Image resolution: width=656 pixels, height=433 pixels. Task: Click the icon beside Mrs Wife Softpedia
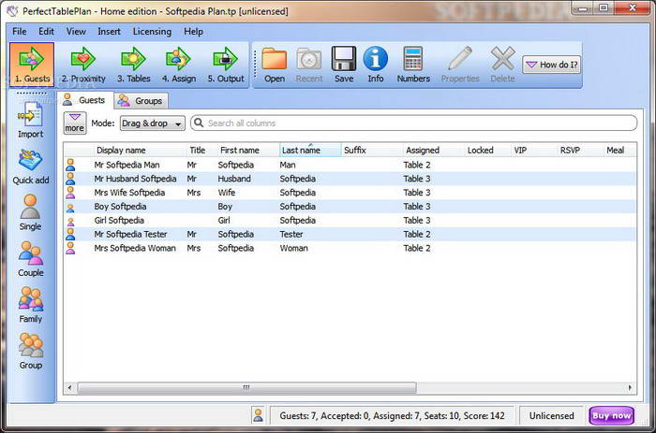click(70, 193)
